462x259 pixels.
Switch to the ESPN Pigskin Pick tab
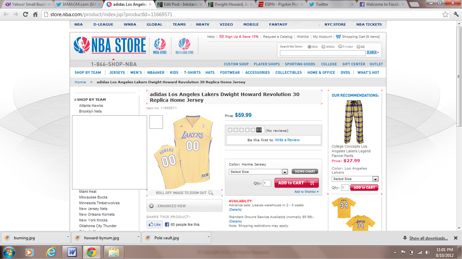click(280, 4)
